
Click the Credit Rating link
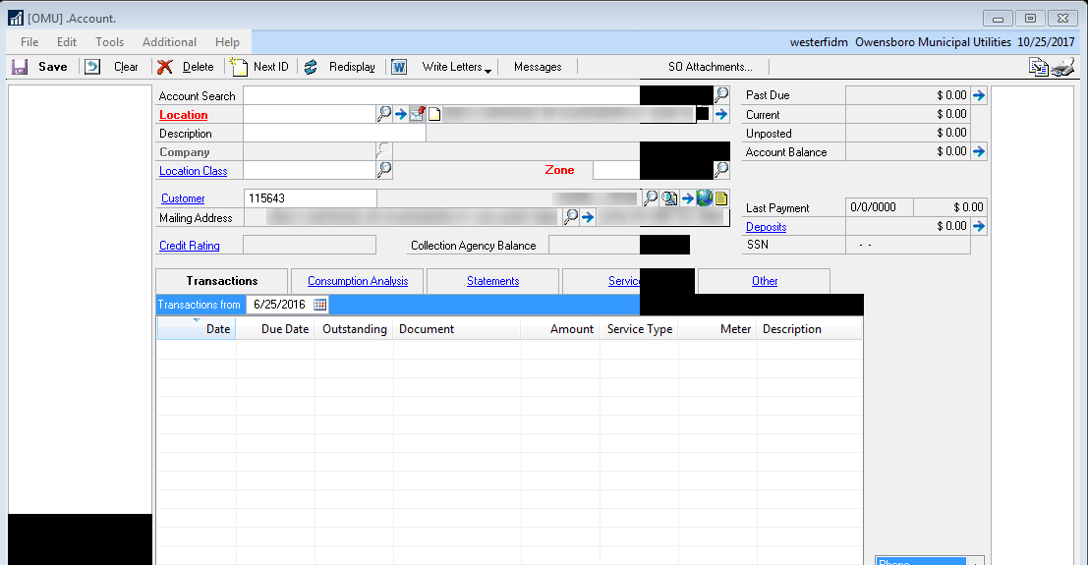click(x=190, y=246)
